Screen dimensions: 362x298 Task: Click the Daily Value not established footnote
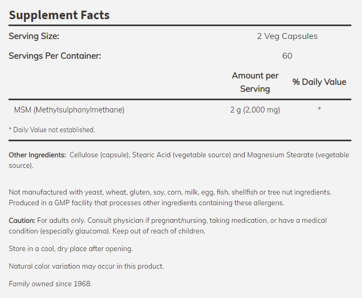(x=52, y=130)
